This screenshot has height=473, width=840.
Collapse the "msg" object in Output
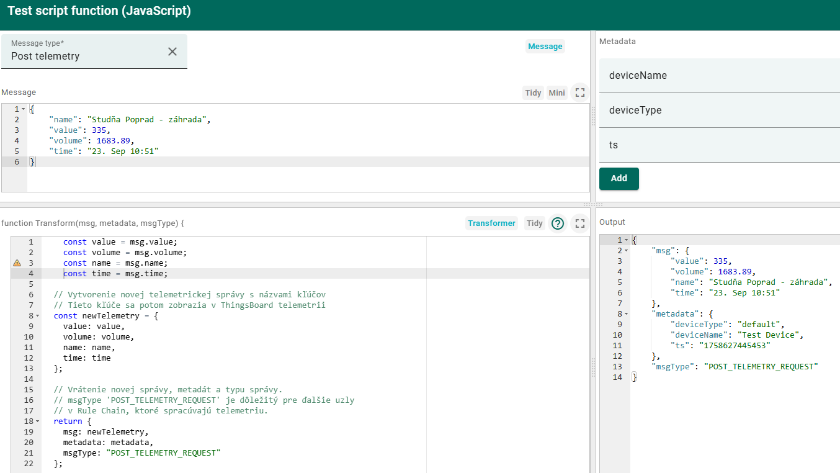coord(626,251)
